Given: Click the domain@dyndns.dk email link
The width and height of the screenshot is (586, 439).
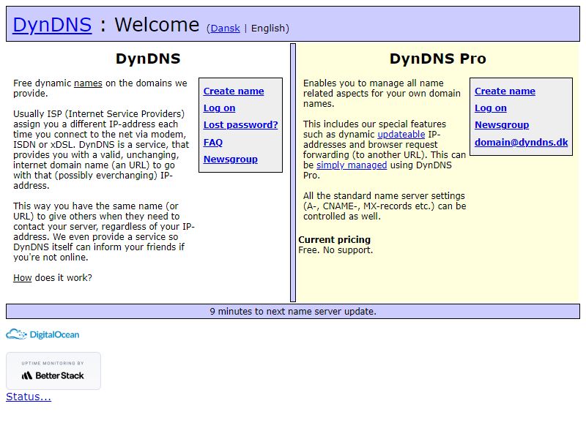Looking at the screenshot, I should click(522, 142).
